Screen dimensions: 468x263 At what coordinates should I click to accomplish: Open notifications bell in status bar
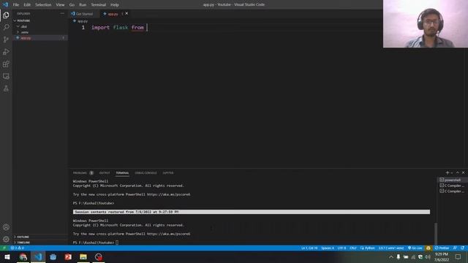pos(462,248)
